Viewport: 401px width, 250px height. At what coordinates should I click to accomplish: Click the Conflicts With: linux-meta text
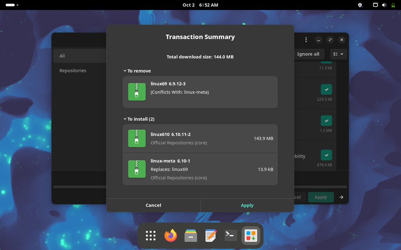coord(180,92)
